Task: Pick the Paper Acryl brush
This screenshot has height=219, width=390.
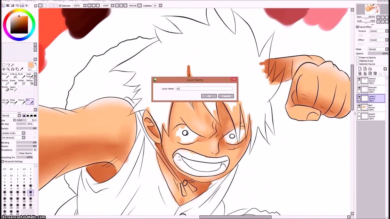Action: pos(13,102)
